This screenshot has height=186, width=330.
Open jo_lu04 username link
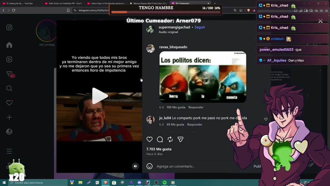[165, 118]
